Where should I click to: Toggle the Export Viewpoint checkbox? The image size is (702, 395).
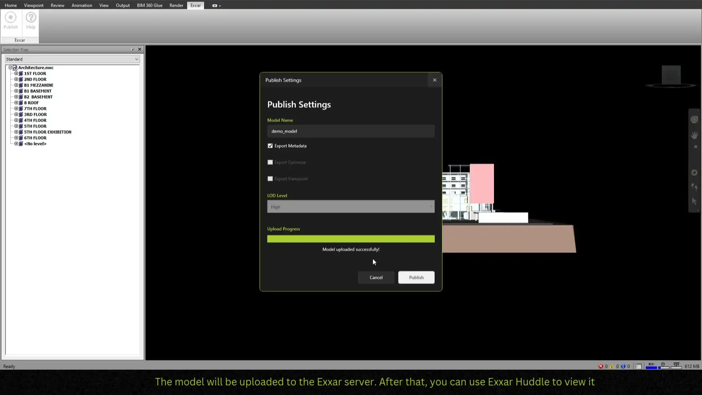(270, 178)
